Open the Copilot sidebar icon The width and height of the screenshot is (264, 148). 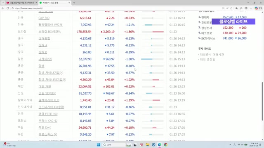[256, 8]
